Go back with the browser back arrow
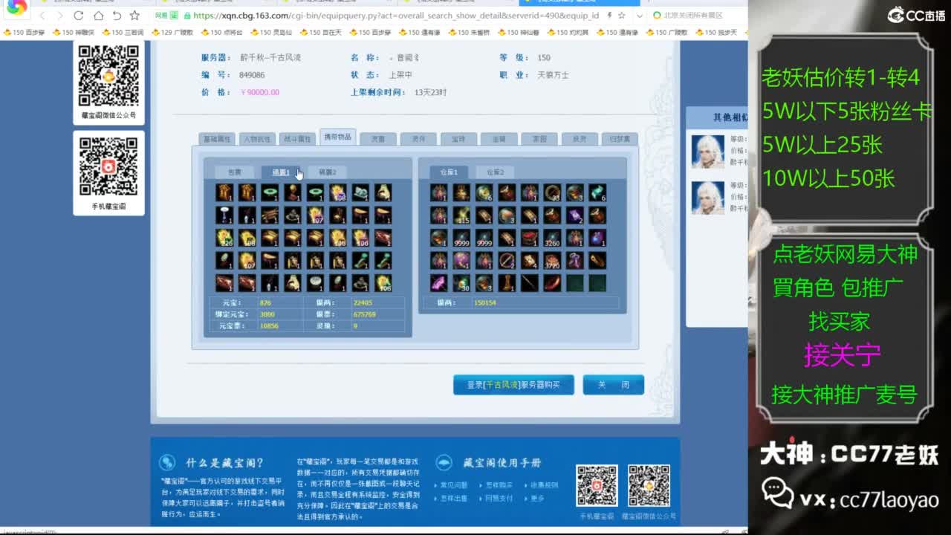 tap(42, 16)
